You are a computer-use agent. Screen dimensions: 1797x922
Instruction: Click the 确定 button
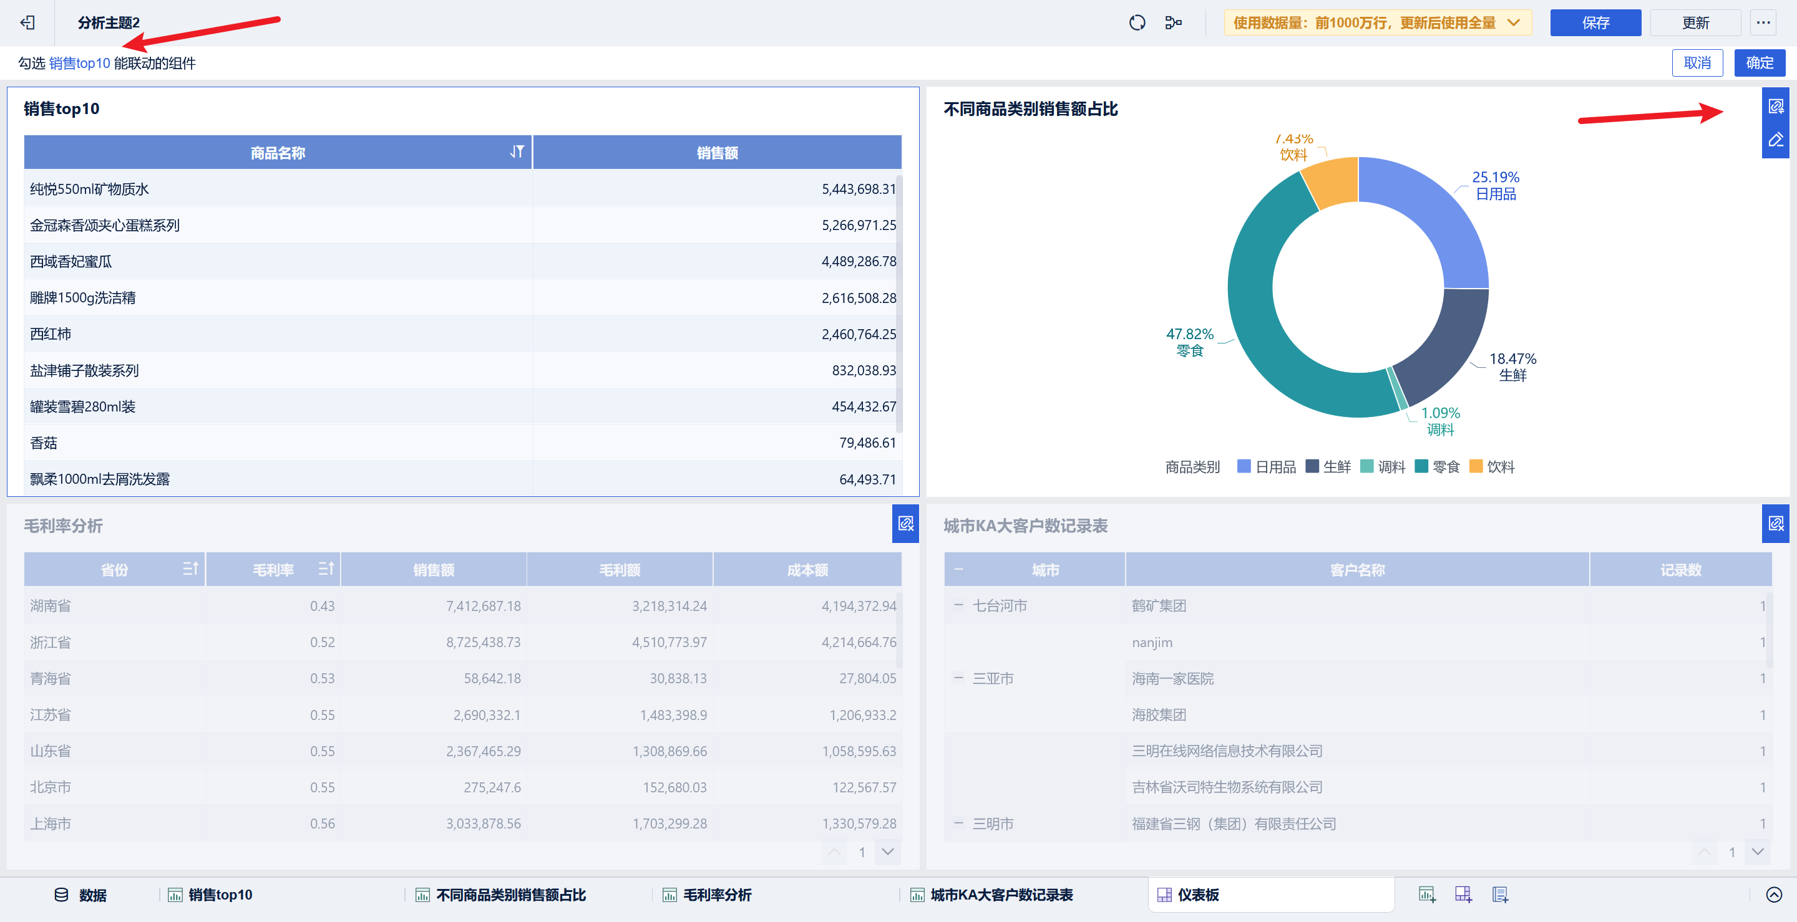pos(1759,63)
